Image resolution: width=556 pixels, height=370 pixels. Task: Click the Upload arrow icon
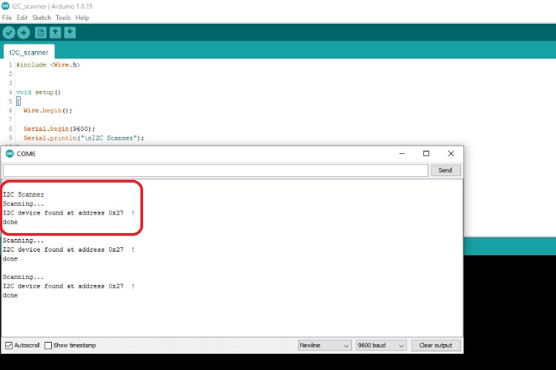click(x=24, y=33)
